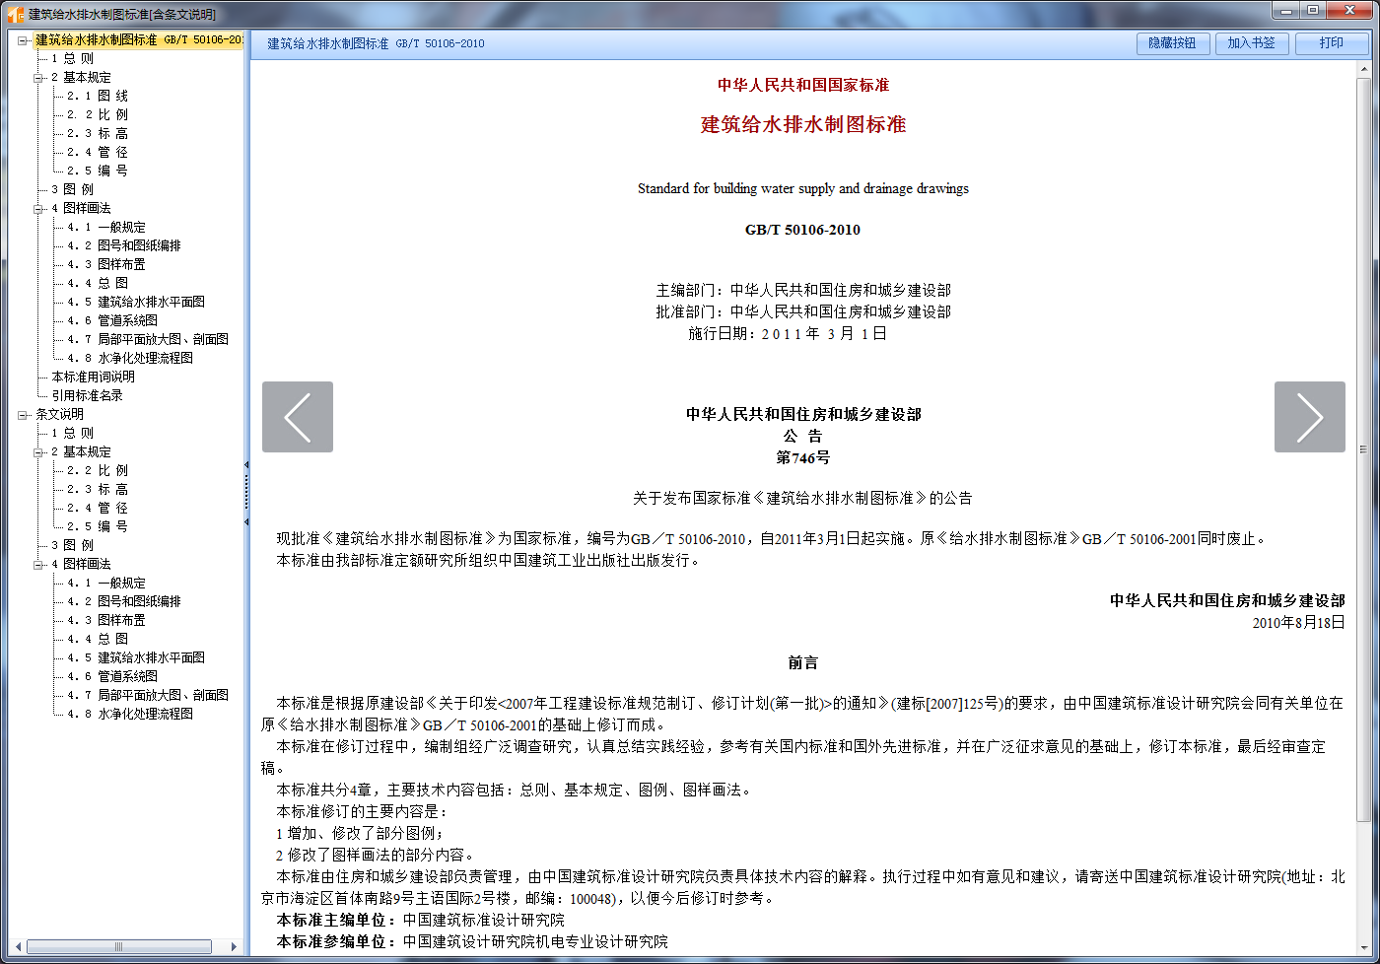This screenshot has width=1380, height=964.
Task: Open 4.8 水净化处理流程图 in the main standard section
Action: [x=130, y=359]
